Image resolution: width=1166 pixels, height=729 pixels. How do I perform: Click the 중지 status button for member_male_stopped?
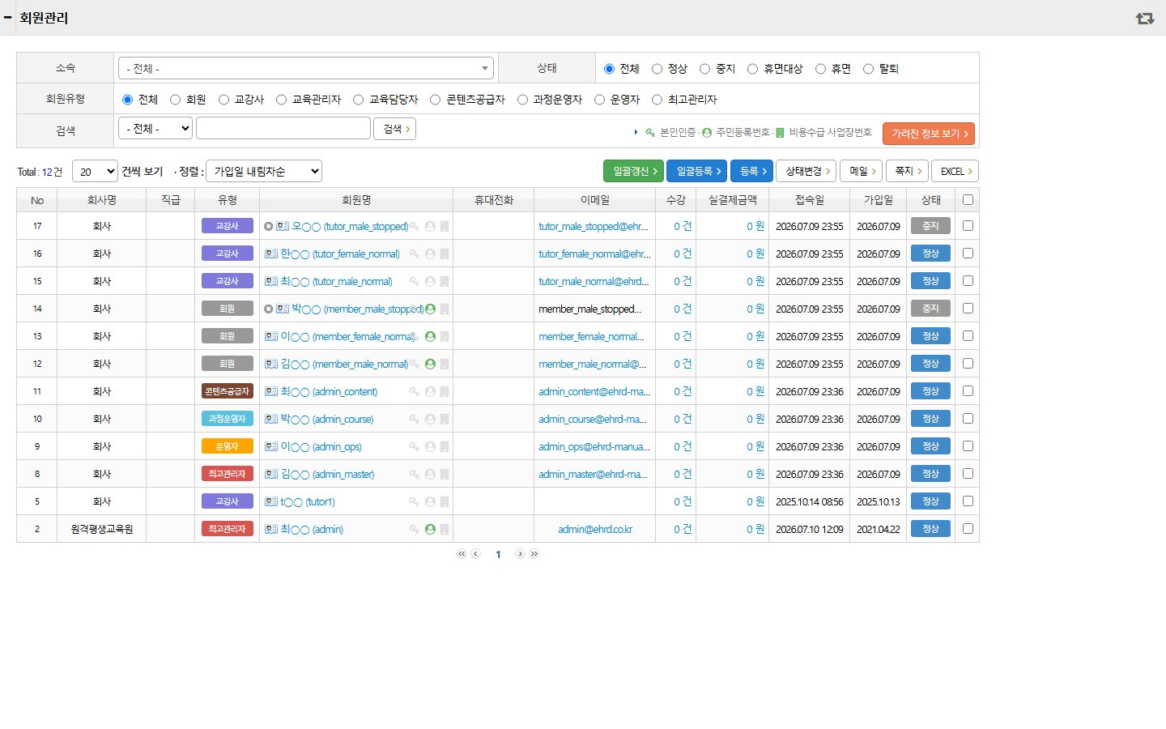[x=930, y=309]
